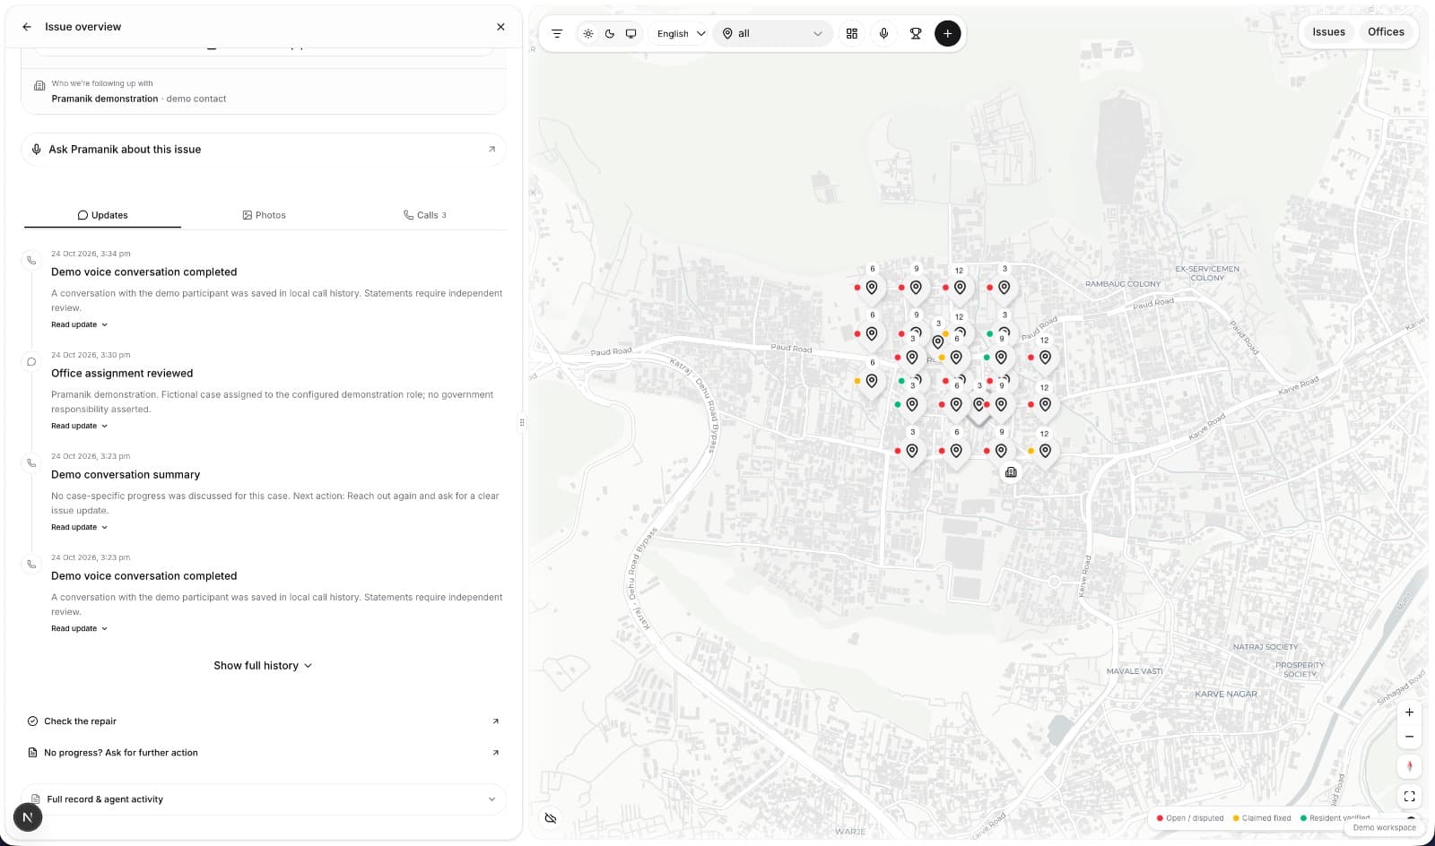Screen dimensions: 1435x846
Task: Toggle the crossed-out cloud icon on map
Action: coord(551,818)
